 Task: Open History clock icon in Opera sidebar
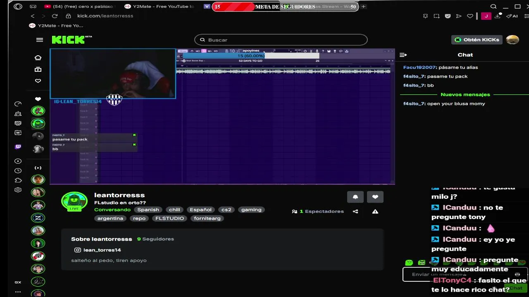18,171
